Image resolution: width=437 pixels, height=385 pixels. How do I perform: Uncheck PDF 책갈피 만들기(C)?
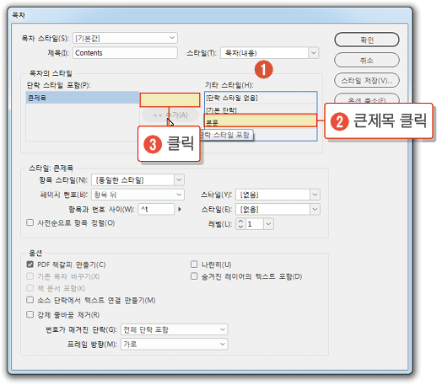30,265
